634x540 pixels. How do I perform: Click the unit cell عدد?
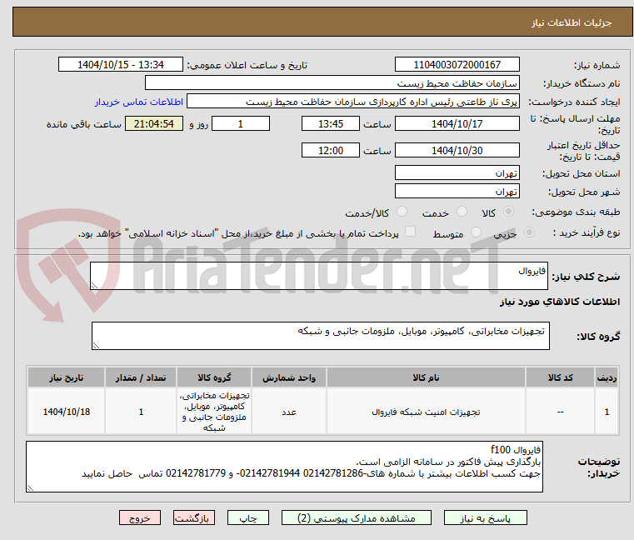289,412
